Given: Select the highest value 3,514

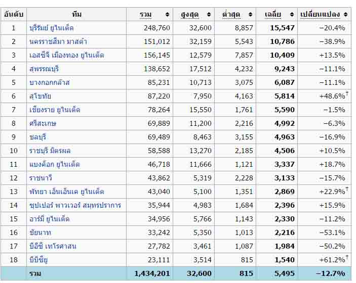Looking at the screenshot, I should 202,260.
